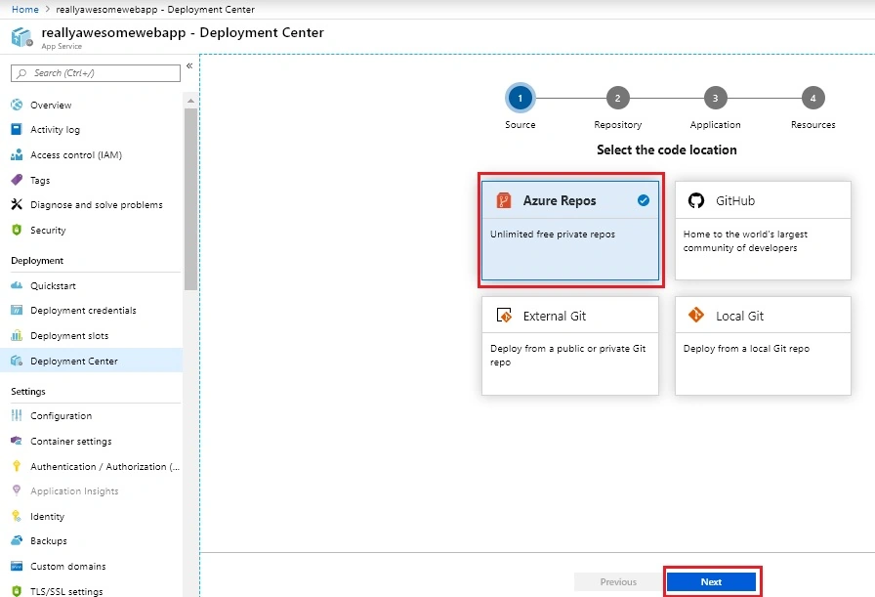Click the Next button

tap(711, 581)
